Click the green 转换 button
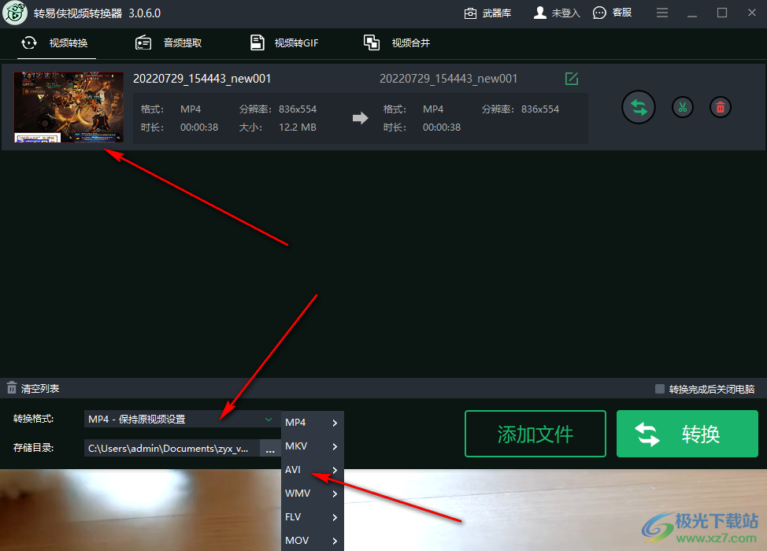This screenshot has height=551, width=767. point(687,434)
